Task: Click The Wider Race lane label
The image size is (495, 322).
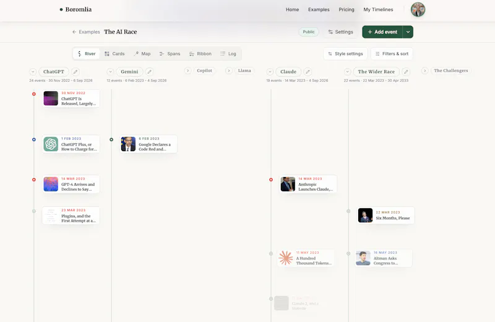Action: point(376,72)
